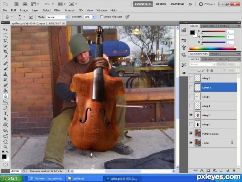Open the zoom level dropdown in application bar

pyautogui.click(x=53, y=4)
